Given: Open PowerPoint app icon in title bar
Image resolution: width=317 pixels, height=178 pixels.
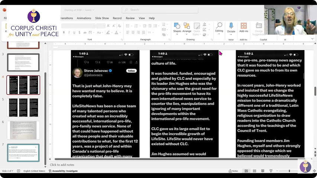Looking at the screenshot, I should pos(4,10).
